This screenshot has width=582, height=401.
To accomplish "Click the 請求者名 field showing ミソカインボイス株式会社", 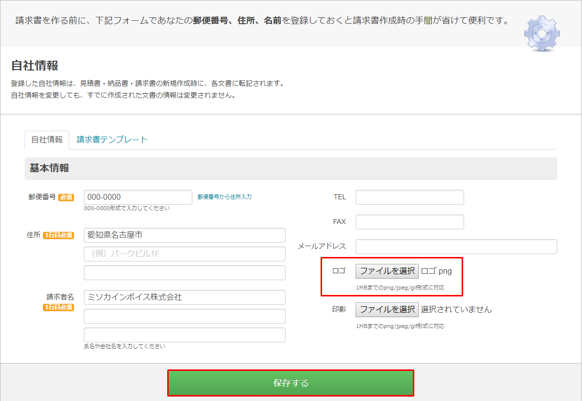I will tap(184, 297).
